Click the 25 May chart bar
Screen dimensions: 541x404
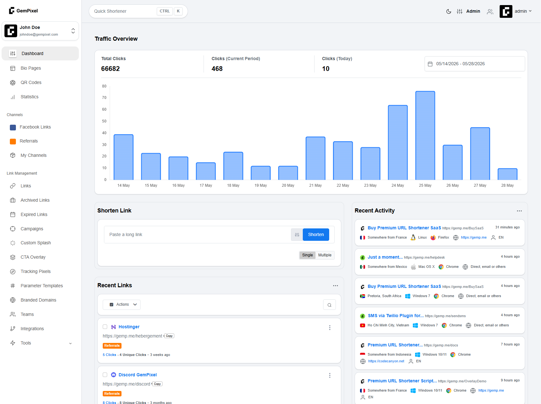point(425,136)
